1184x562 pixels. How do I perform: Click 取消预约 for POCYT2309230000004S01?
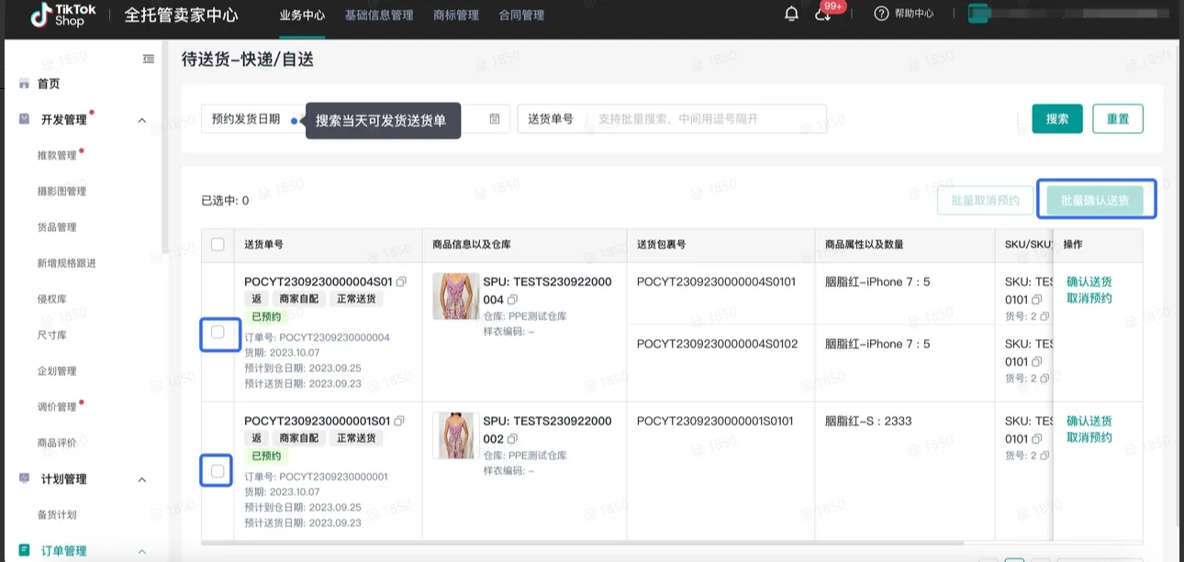click(1089, 298)
